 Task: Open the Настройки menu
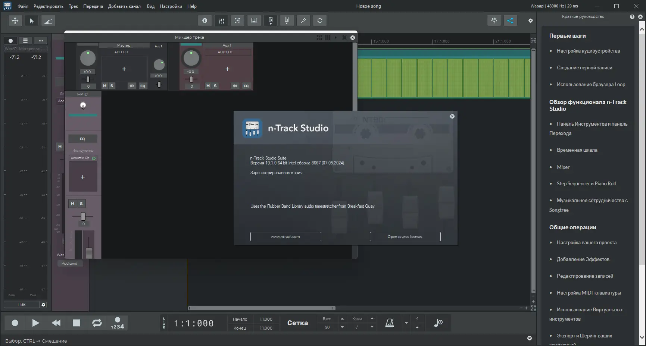(171, 6)
